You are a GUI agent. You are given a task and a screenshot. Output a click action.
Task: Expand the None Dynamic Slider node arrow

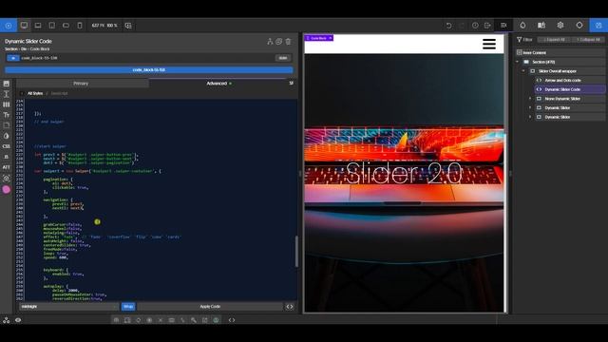[x=530, y=99]
